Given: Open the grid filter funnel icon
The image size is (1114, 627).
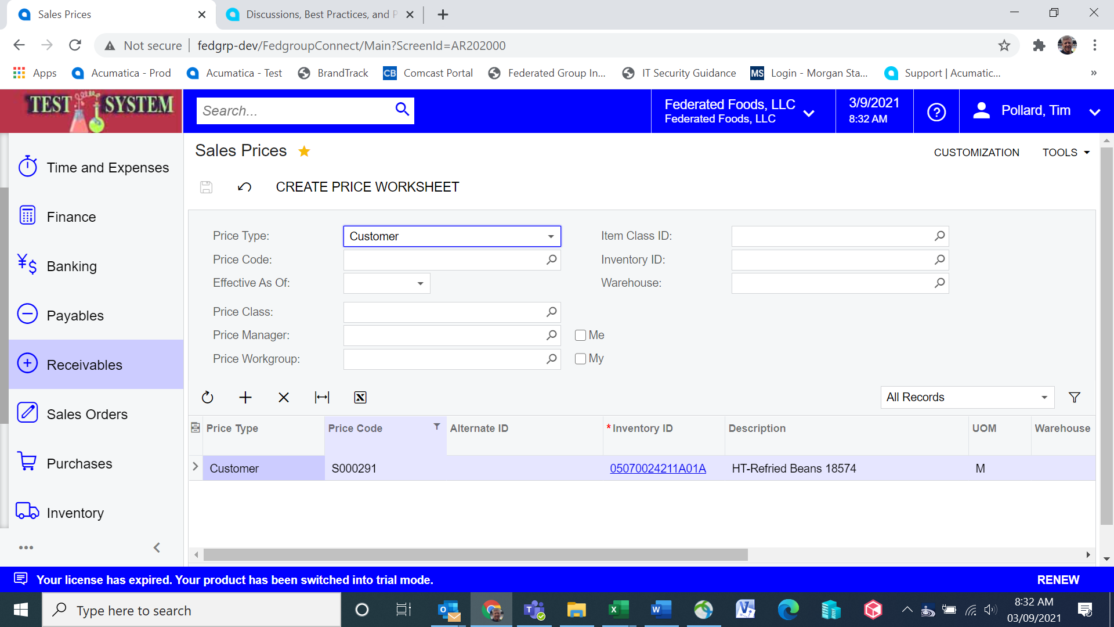Looking at the screenshot, I should [x=1075, y=397].
